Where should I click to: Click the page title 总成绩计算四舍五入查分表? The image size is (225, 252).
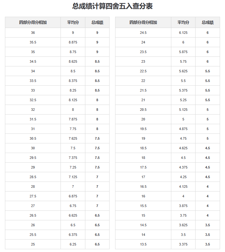tap(112, 6)
